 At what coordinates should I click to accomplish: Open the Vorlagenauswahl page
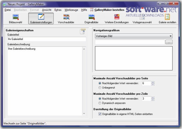tap(142, 19)
